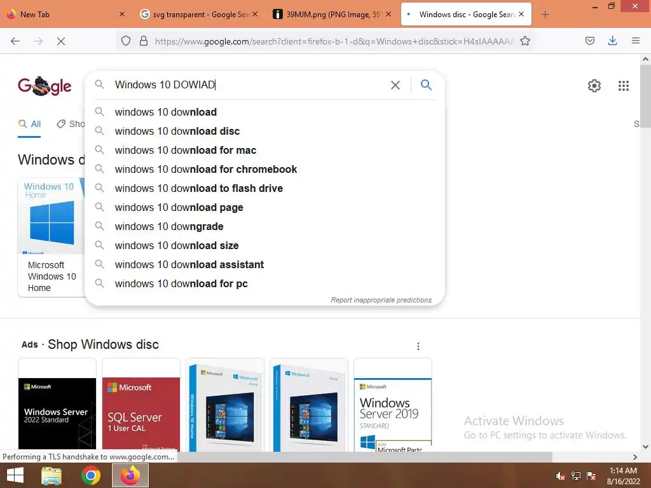Click the forward navigation arrow
This screenshot has width=651, height=488.
coord(38,41)
